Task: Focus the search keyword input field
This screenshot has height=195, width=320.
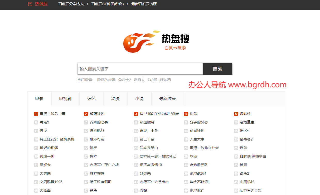Action: coord(140,69)
